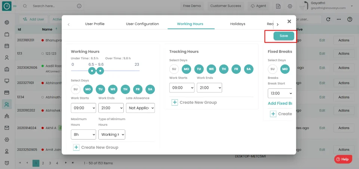Open Work Starts dropdown in Tracking Hours
359x169 pixels.
(182, 87)
